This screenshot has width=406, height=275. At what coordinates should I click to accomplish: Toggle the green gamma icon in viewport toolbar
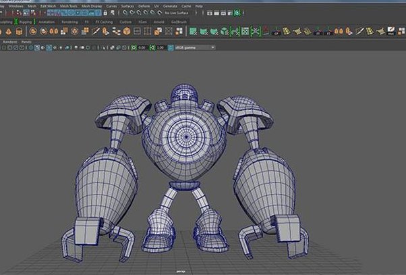pyautogui.click(x=152, y=47)
